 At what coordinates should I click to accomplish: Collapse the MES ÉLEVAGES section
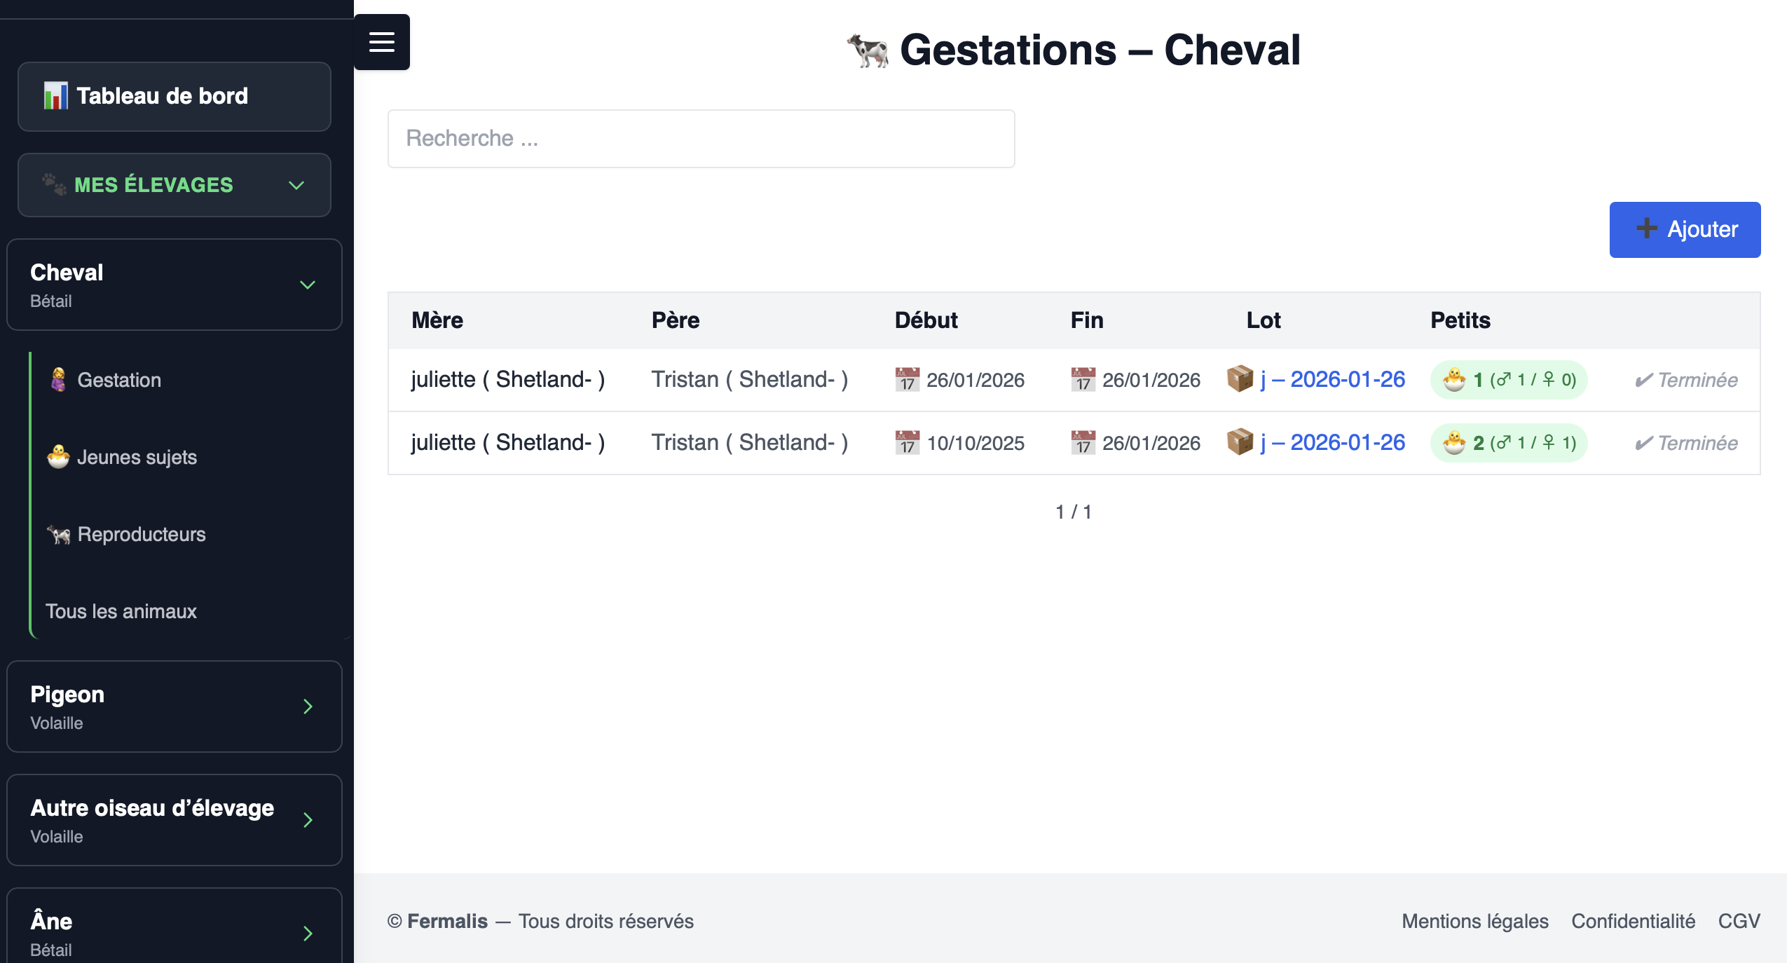click(x=295, y=185)
